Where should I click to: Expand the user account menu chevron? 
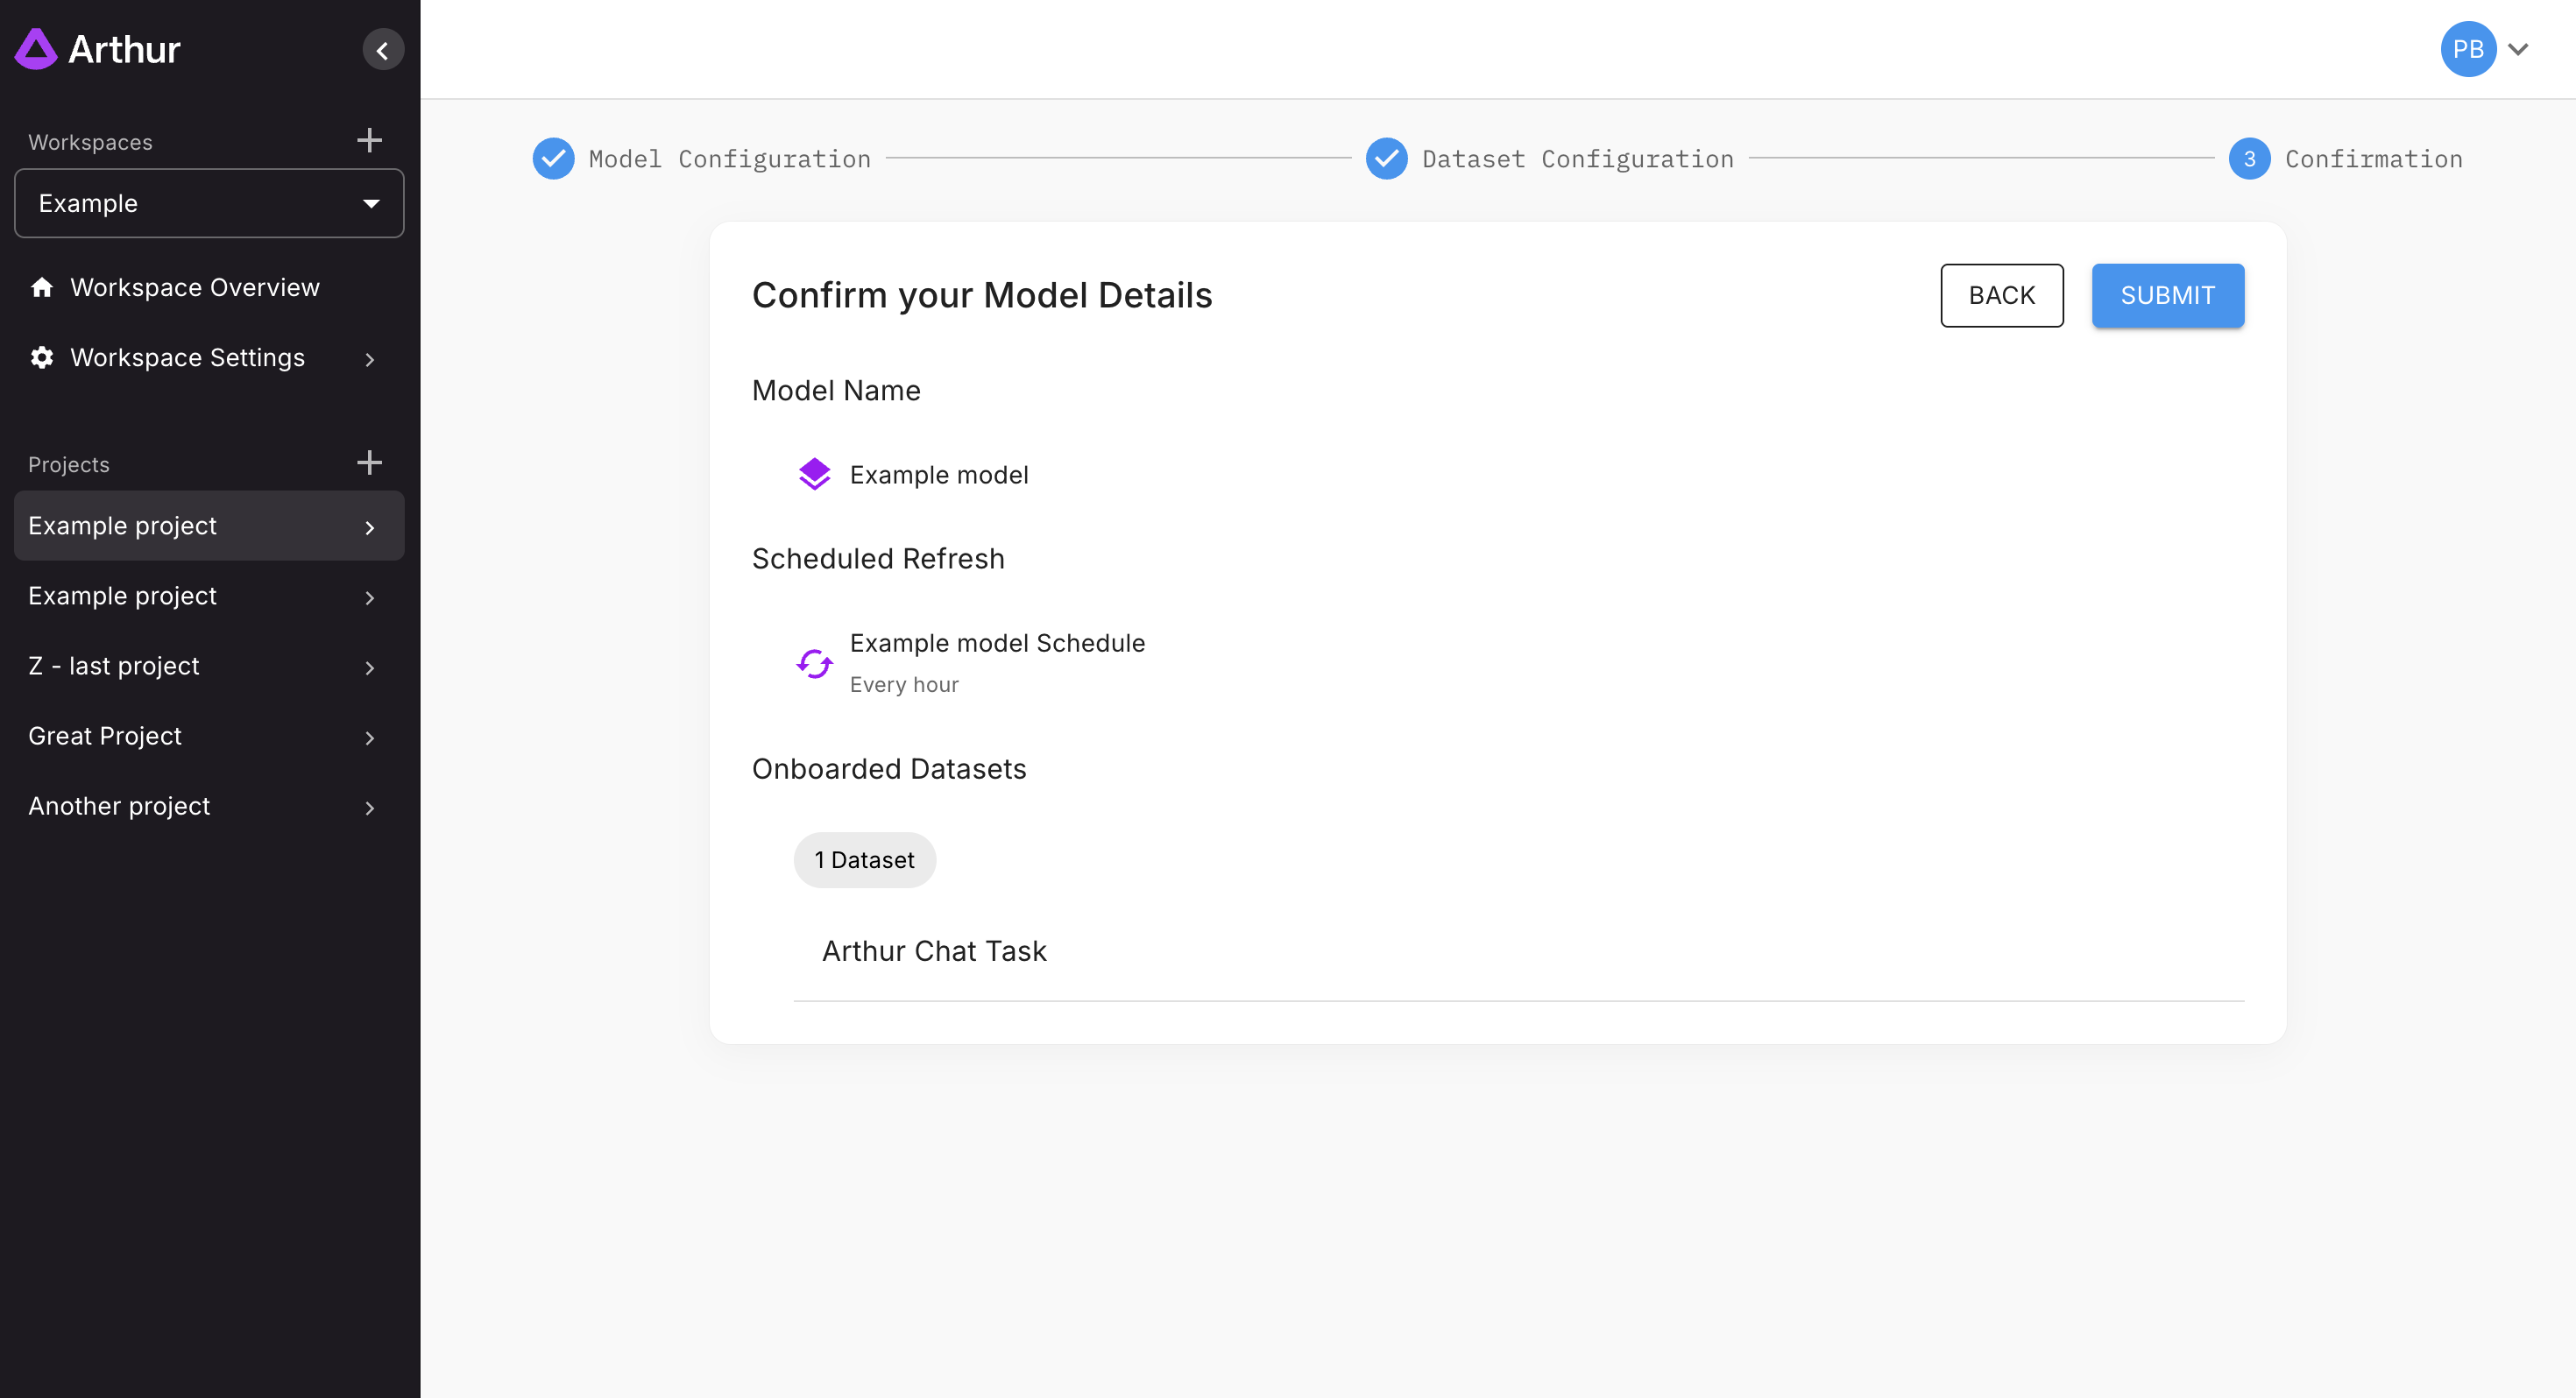2518,49
